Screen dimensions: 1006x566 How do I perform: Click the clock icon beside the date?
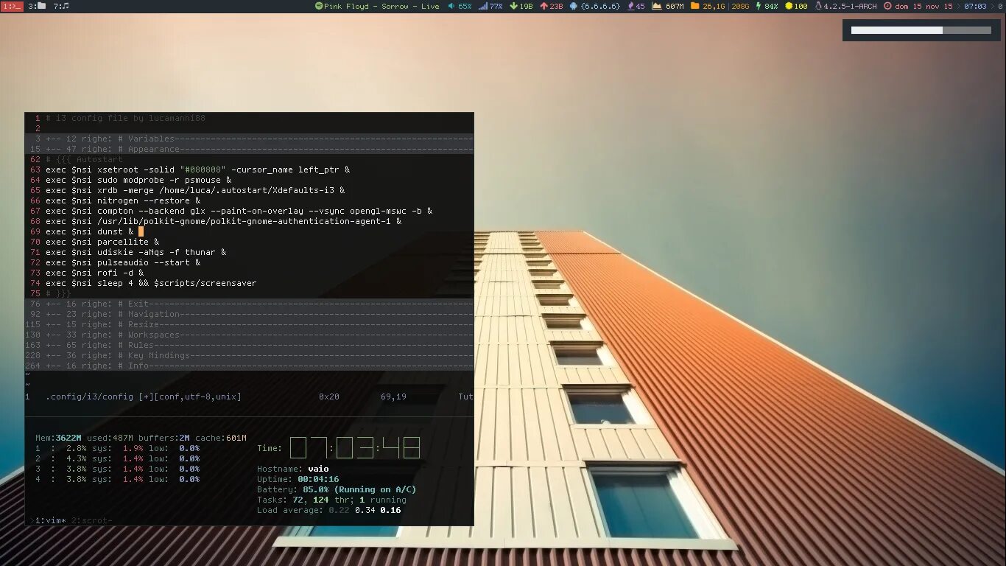coord(887,6)
